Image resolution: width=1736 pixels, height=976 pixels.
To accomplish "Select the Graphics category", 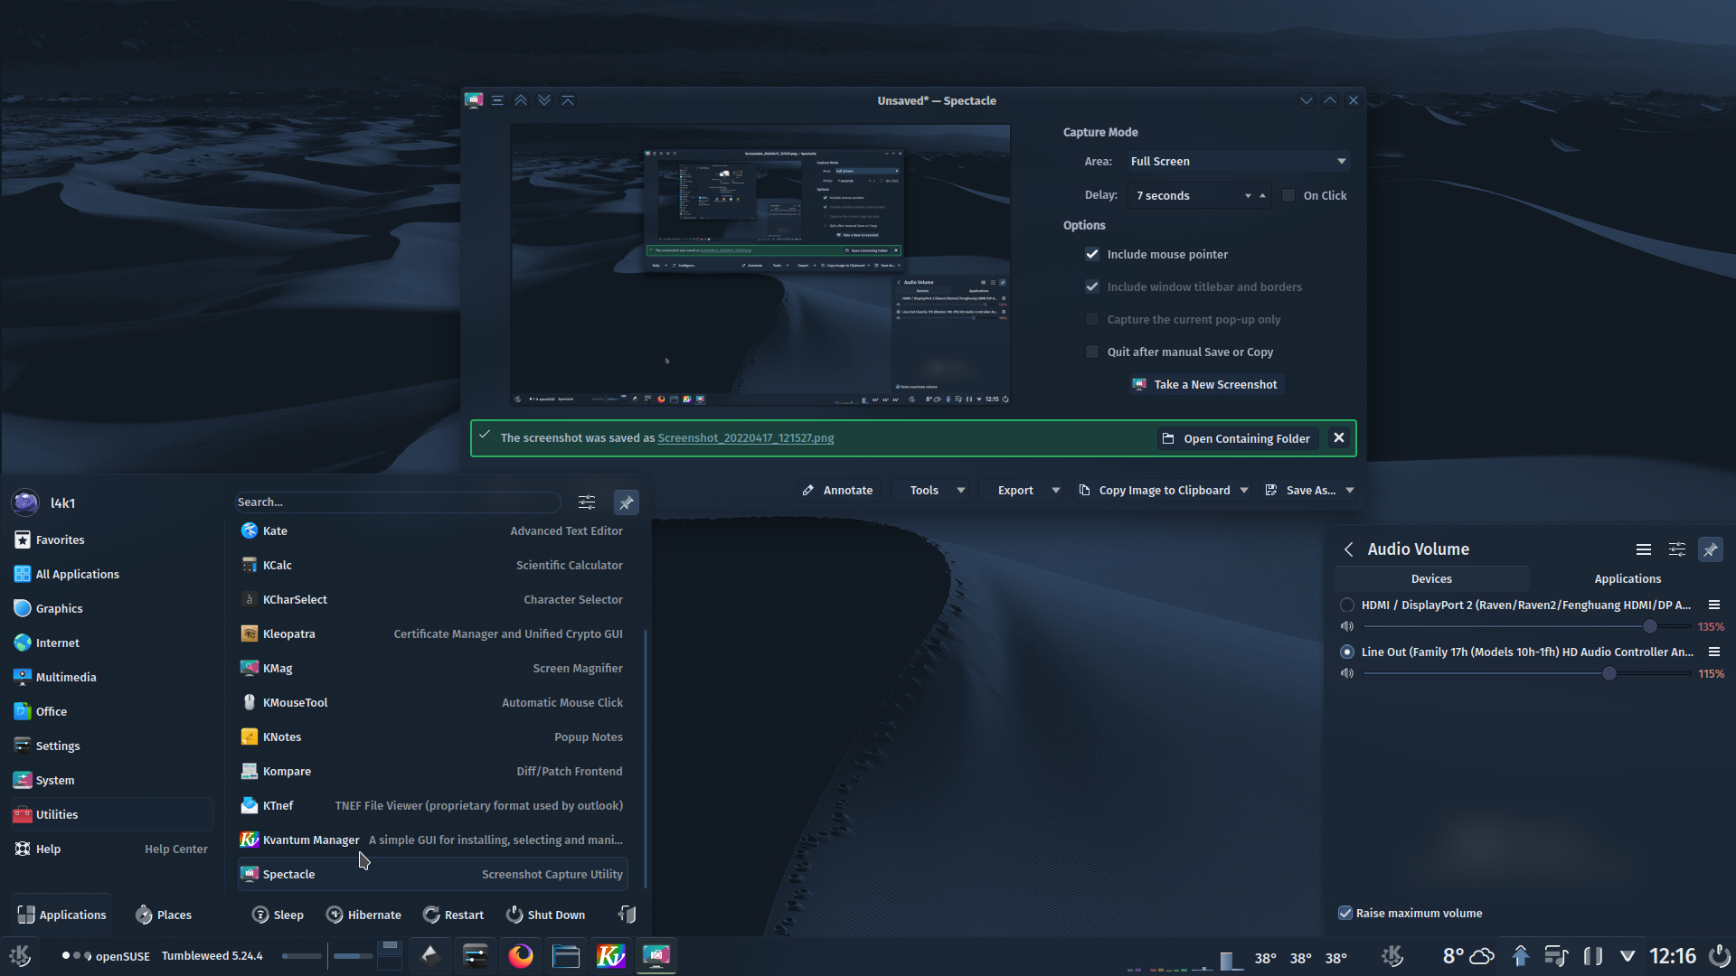I will point(112,608).
